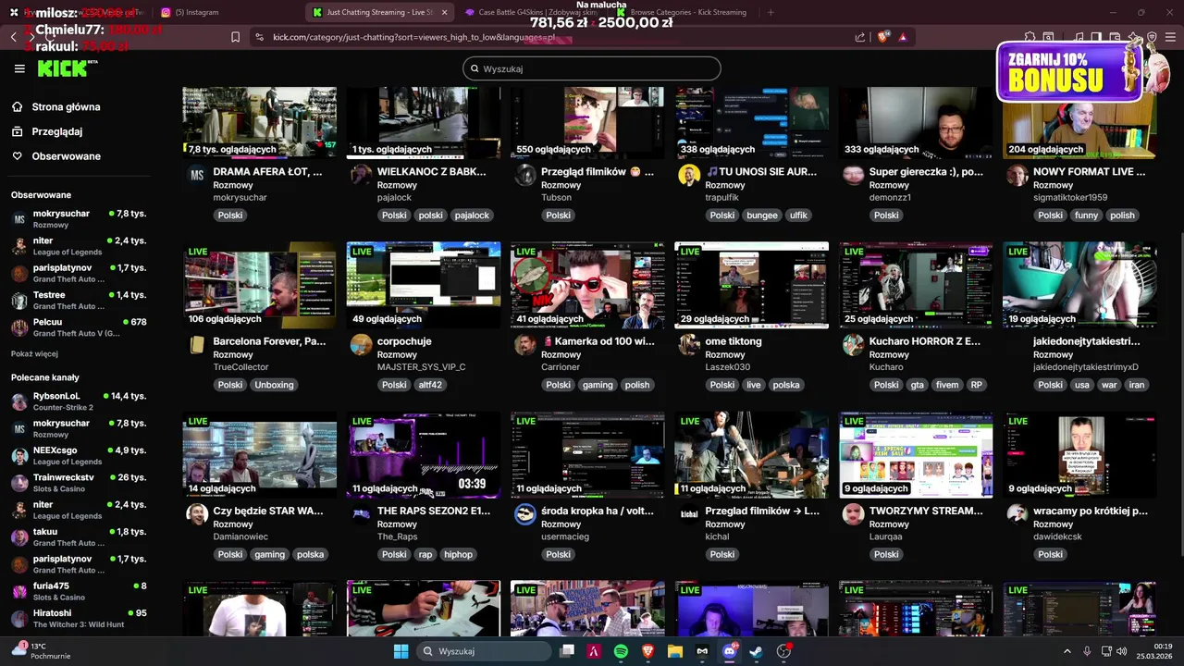
Task: Click the The_Raps channel avatar
Action: click(x=361, y=514)
